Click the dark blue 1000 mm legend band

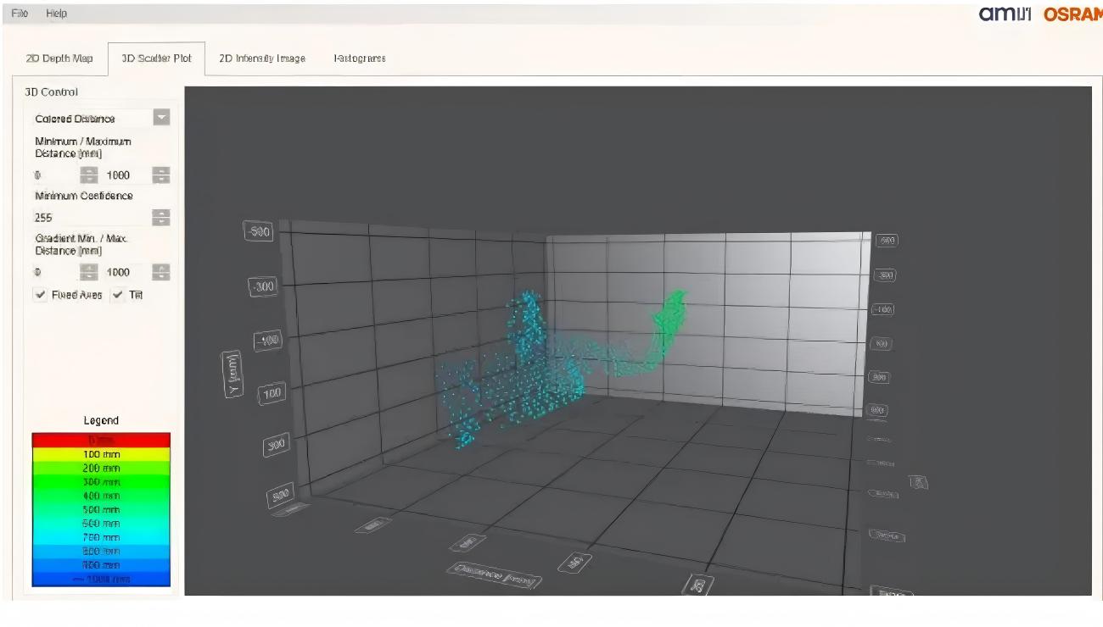click(x=101, y=579)
